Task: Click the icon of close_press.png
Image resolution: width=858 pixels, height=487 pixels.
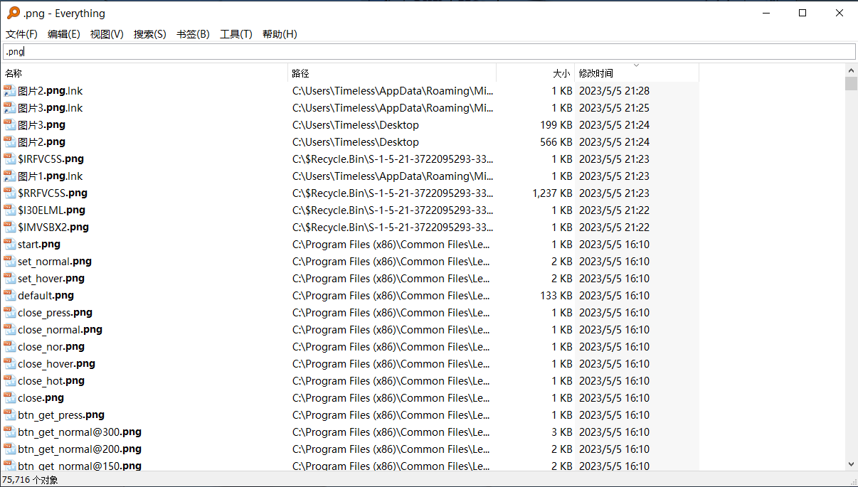Action: [x=9, y=312]
